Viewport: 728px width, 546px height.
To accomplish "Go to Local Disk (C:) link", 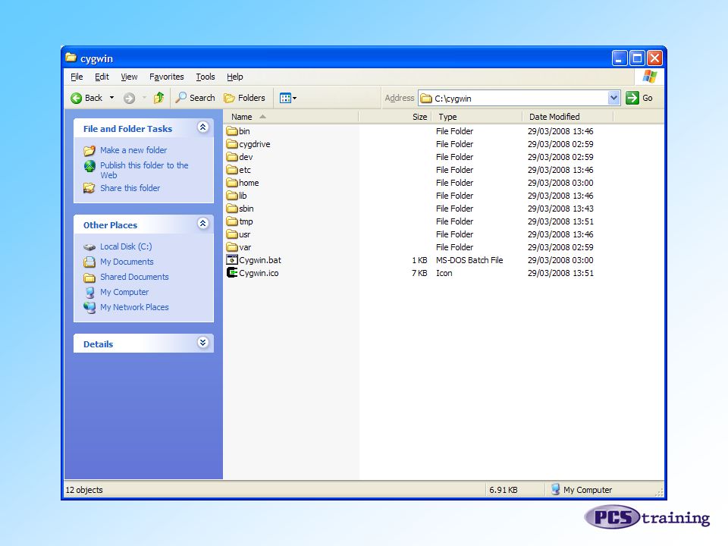I will tap(126, 246).
